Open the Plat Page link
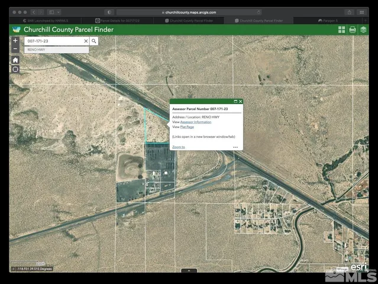The image size is (378, 284). click(x=186, y=127)
